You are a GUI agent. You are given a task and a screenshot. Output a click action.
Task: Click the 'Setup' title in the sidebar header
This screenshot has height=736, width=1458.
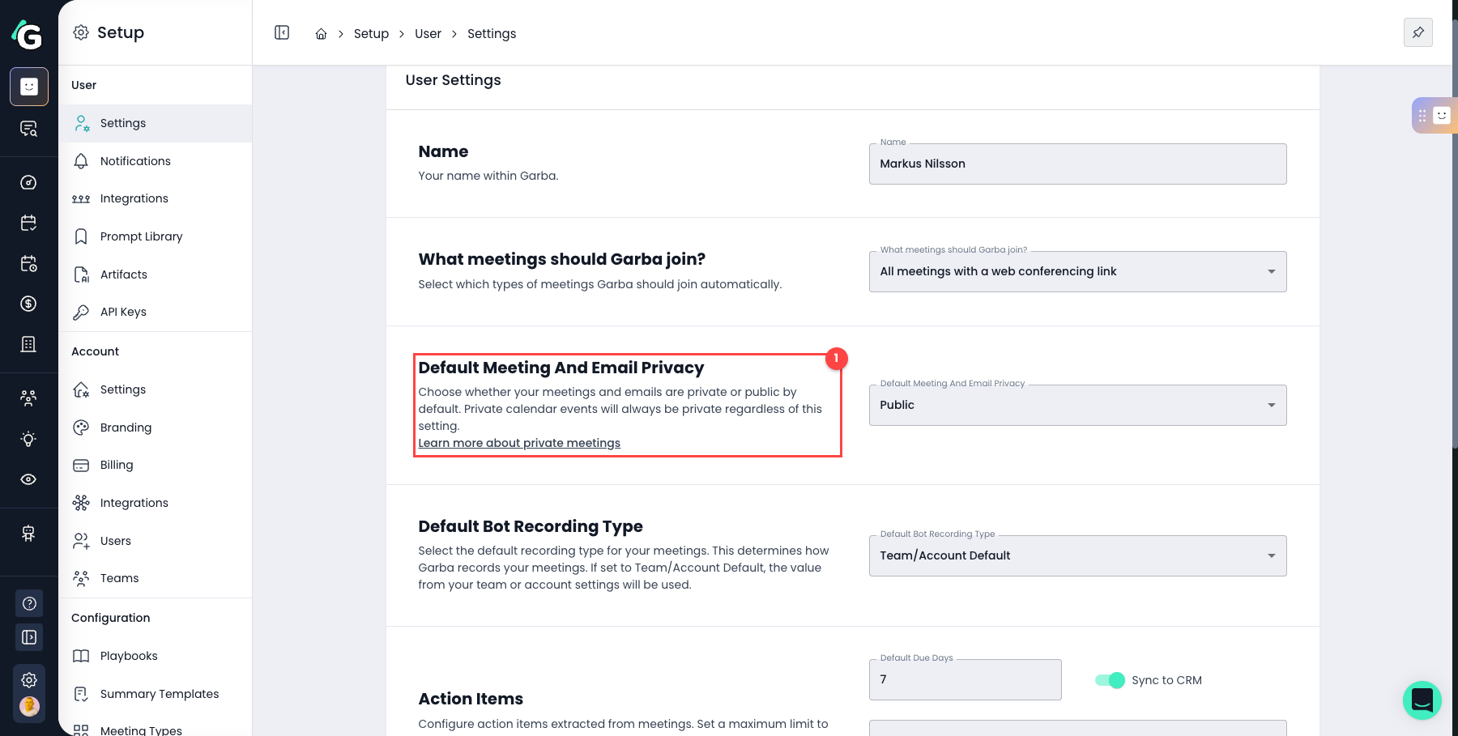(121, 32)
